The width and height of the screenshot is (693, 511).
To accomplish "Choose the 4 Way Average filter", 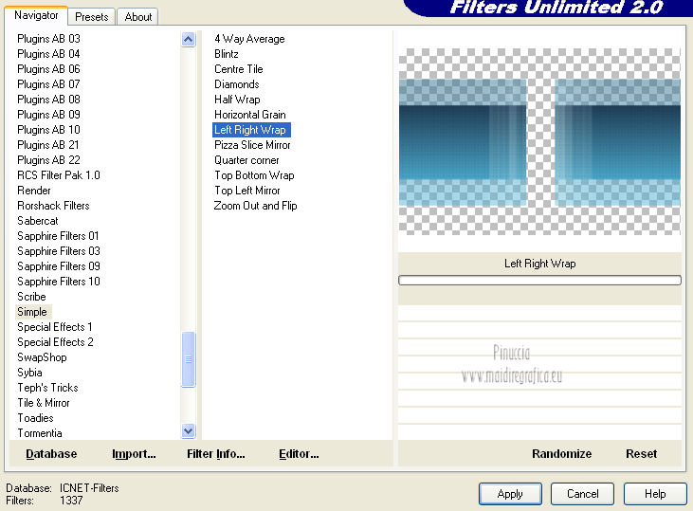I will pyautogui.click(x=249, y=39).
